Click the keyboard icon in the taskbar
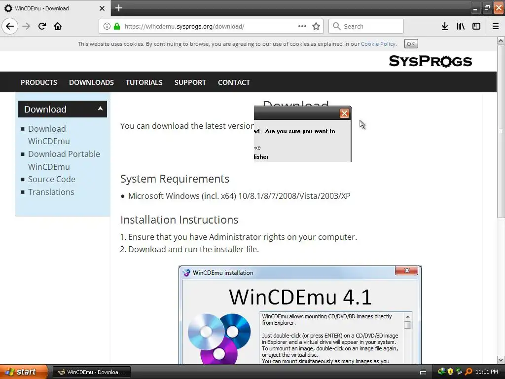This screenshot has width=505, height=379. pos(423,372)
